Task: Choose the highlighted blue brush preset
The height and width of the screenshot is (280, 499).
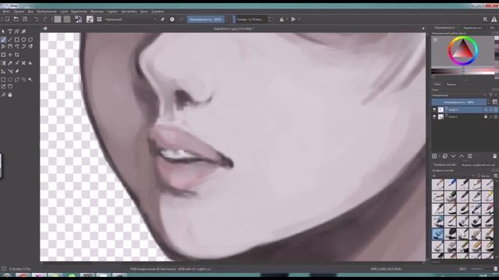Action: (x=437, y=234)
